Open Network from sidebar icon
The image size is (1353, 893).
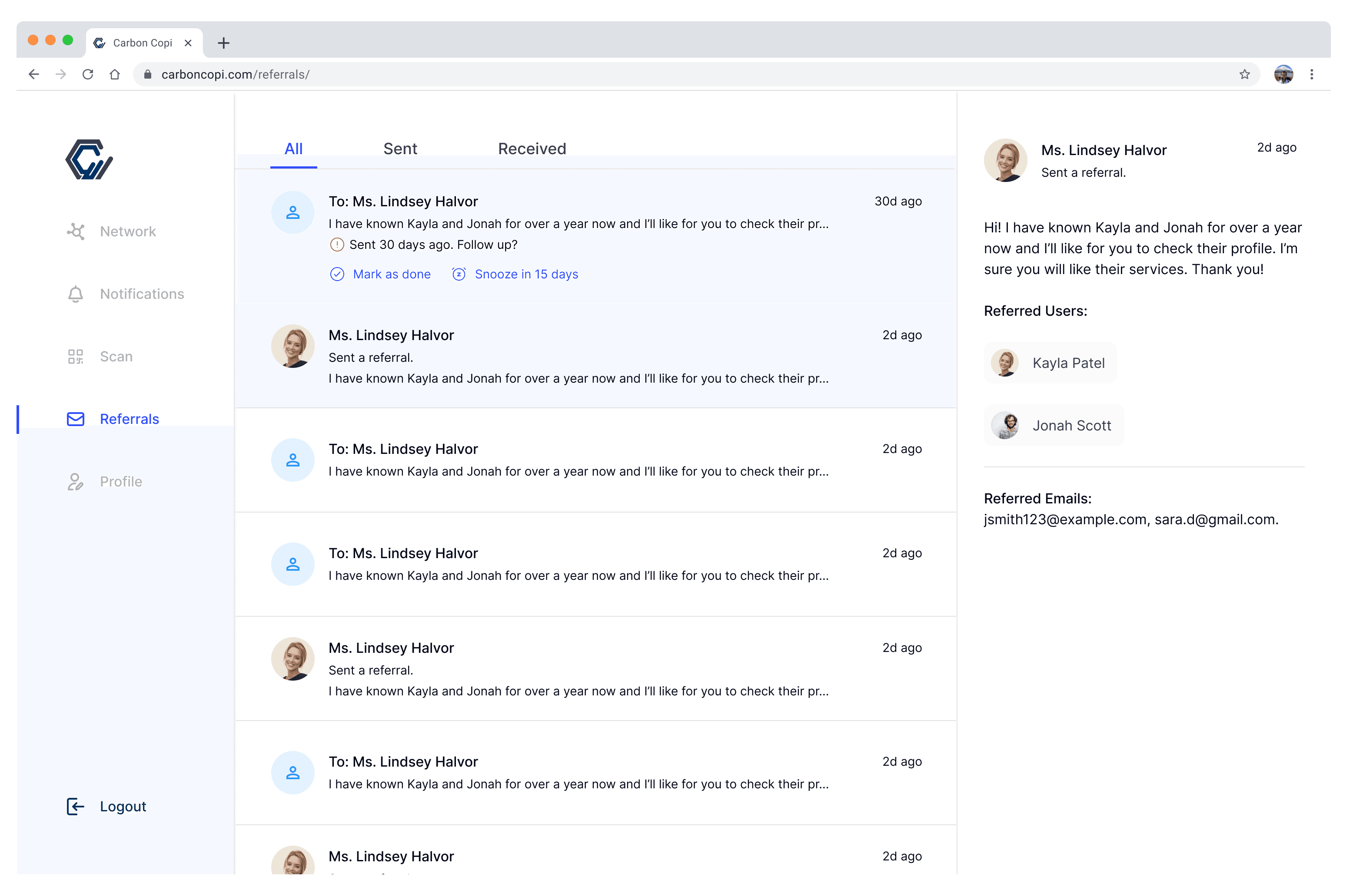[76, 231]
